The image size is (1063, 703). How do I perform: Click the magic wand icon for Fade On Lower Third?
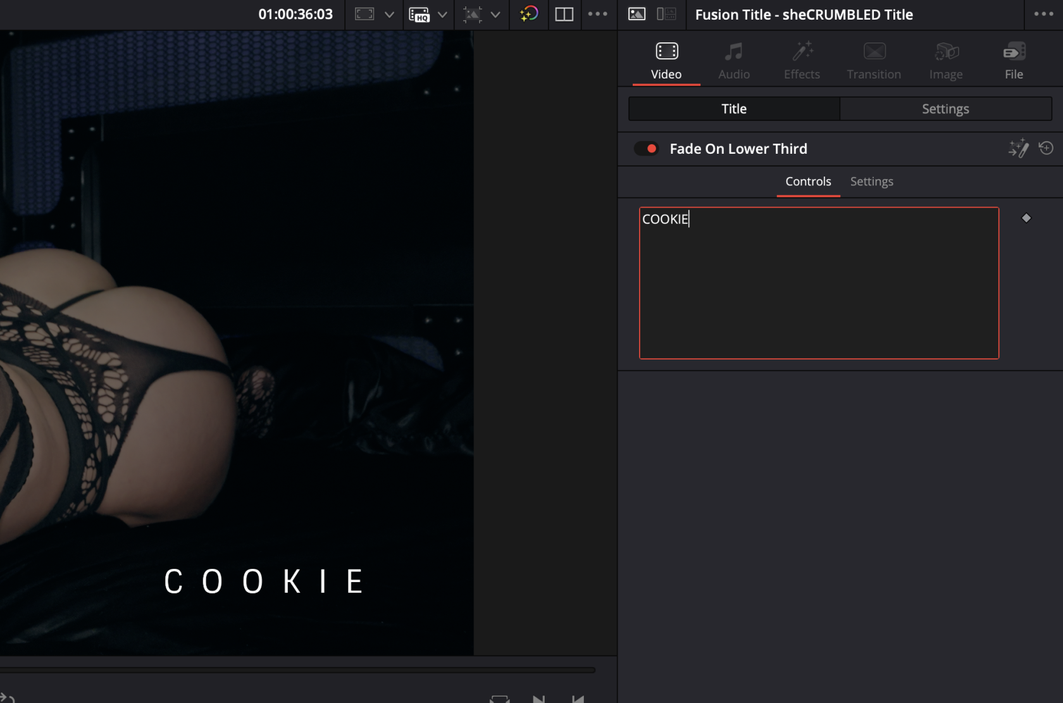[1018, 148]
